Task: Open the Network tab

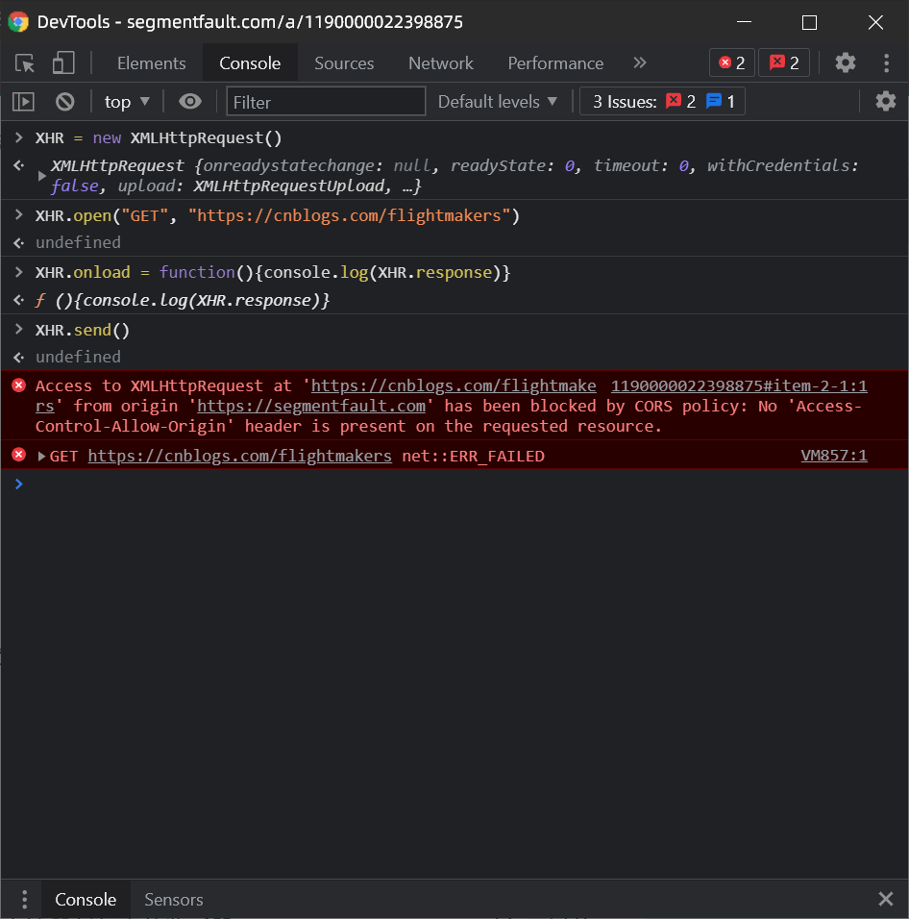Action: [440, 63]
